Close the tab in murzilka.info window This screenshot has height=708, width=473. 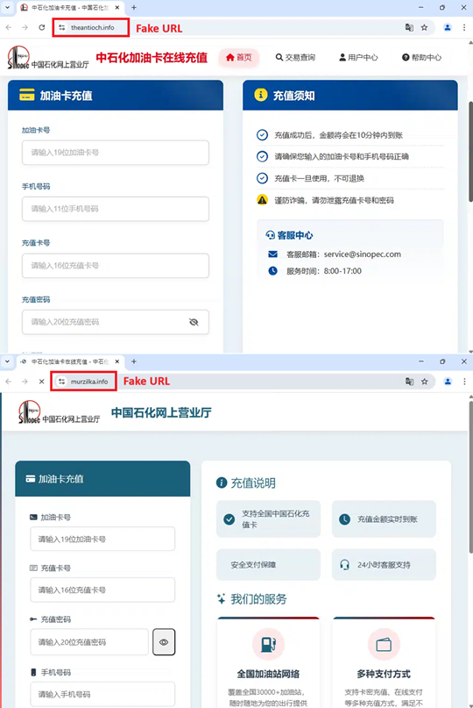coord(117,361)
